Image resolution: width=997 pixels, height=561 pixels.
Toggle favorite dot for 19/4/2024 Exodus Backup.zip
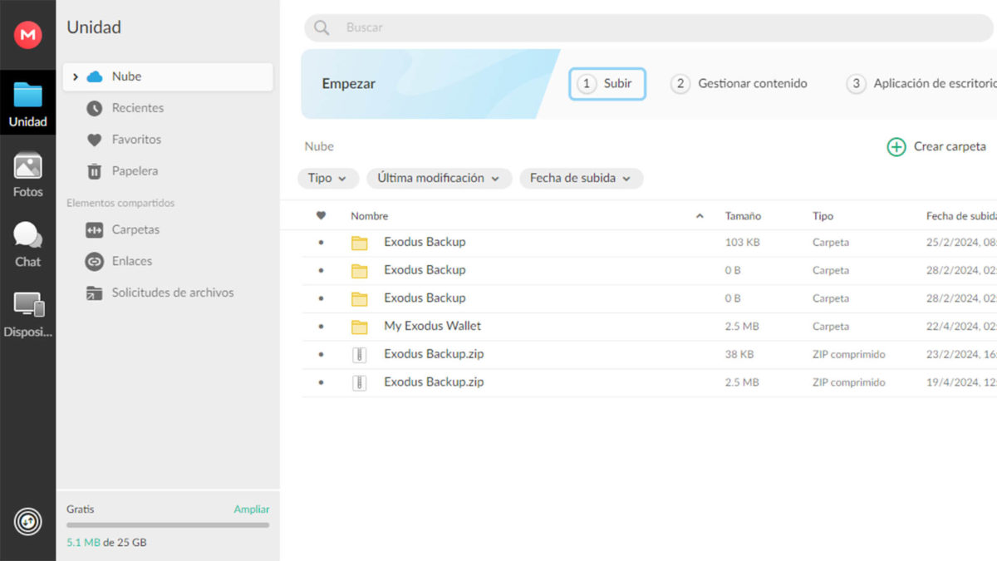321,383
